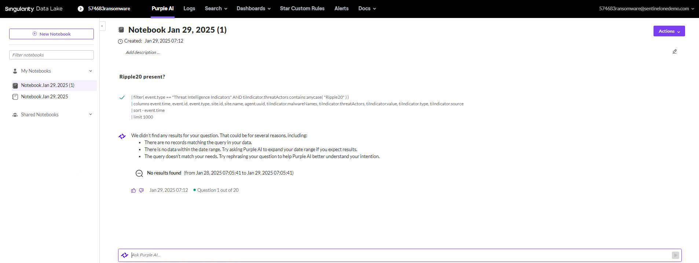Open the Search dropdown menu
The height and width of the screenshot is (263, 699).
pyautogui.click(x=216, y=8)
